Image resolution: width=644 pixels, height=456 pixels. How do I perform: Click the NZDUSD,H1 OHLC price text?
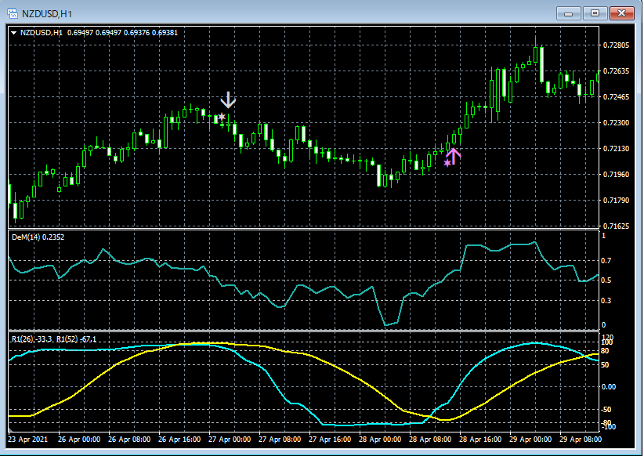(x=122, y=32)
